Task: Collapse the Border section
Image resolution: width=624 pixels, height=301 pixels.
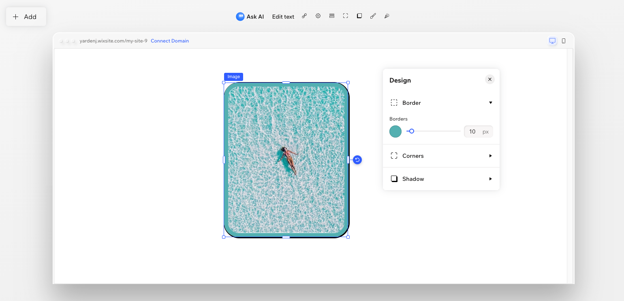Action: click(490, 103)
